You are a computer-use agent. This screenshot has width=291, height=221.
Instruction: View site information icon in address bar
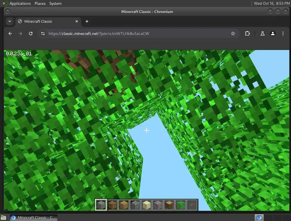tap(43, 34)
